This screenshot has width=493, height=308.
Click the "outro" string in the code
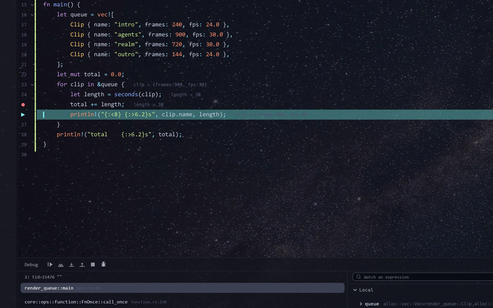[x=126, y=55]
